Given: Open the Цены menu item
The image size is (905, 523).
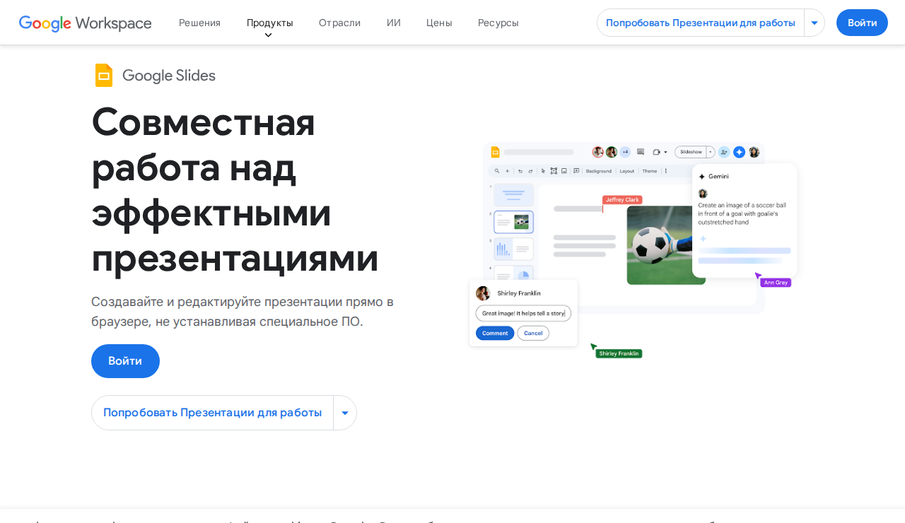Looking at the screenshot, I should click(x=439, y=22).
